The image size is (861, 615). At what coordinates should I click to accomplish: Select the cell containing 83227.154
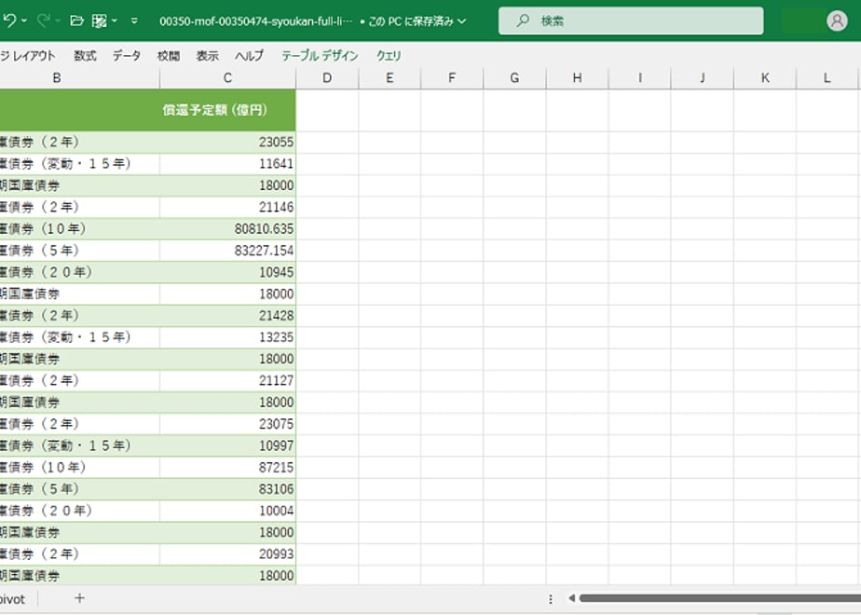click(x=228, y=251)
